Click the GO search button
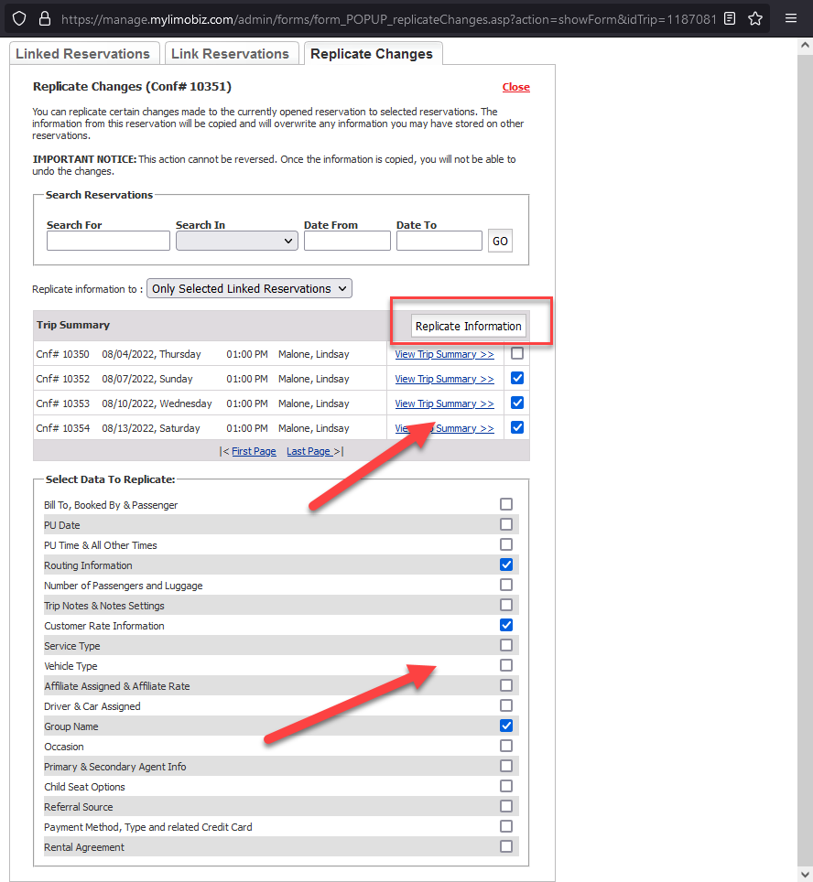 pyautogui.click(x=500, y=241)
